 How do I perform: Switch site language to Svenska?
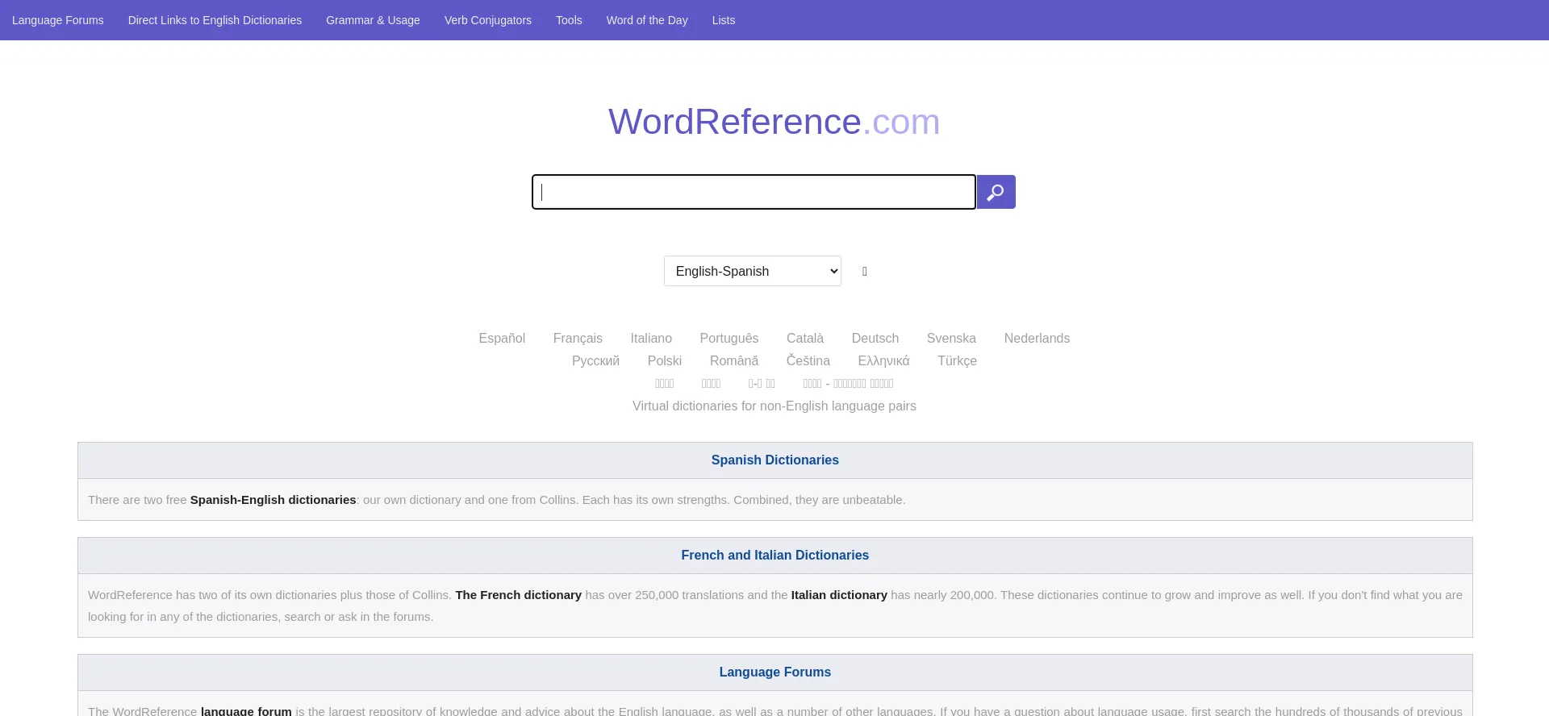[951, 338]
